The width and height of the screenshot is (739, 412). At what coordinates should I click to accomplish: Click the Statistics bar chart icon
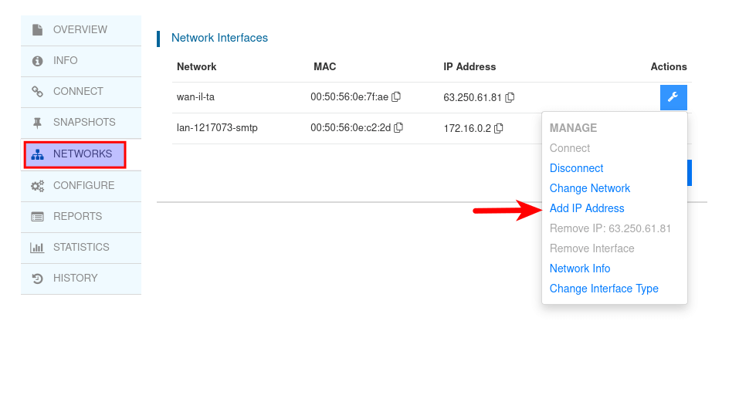37,248
